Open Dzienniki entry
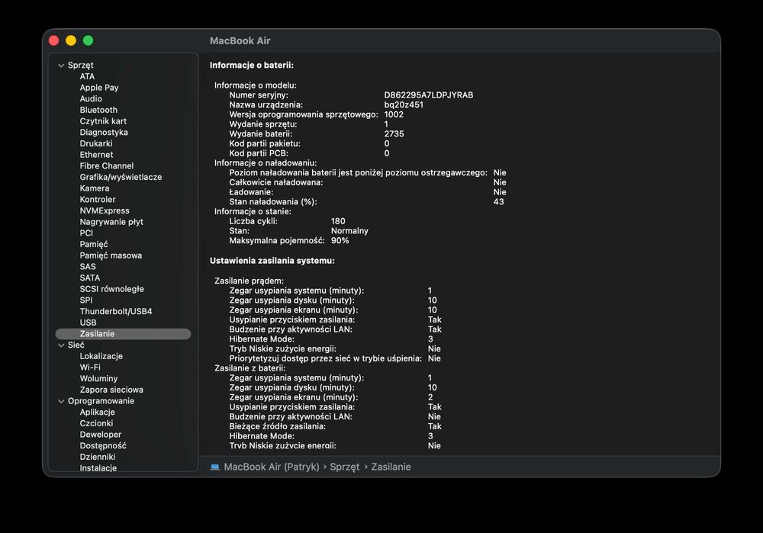 [98, 457]
